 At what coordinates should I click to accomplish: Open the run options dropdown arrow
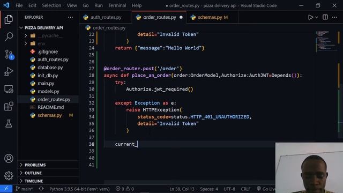click(x=317, y=17)
